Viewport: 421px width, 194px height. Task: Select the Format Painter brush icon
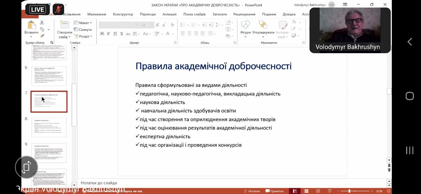pos(42,36)
